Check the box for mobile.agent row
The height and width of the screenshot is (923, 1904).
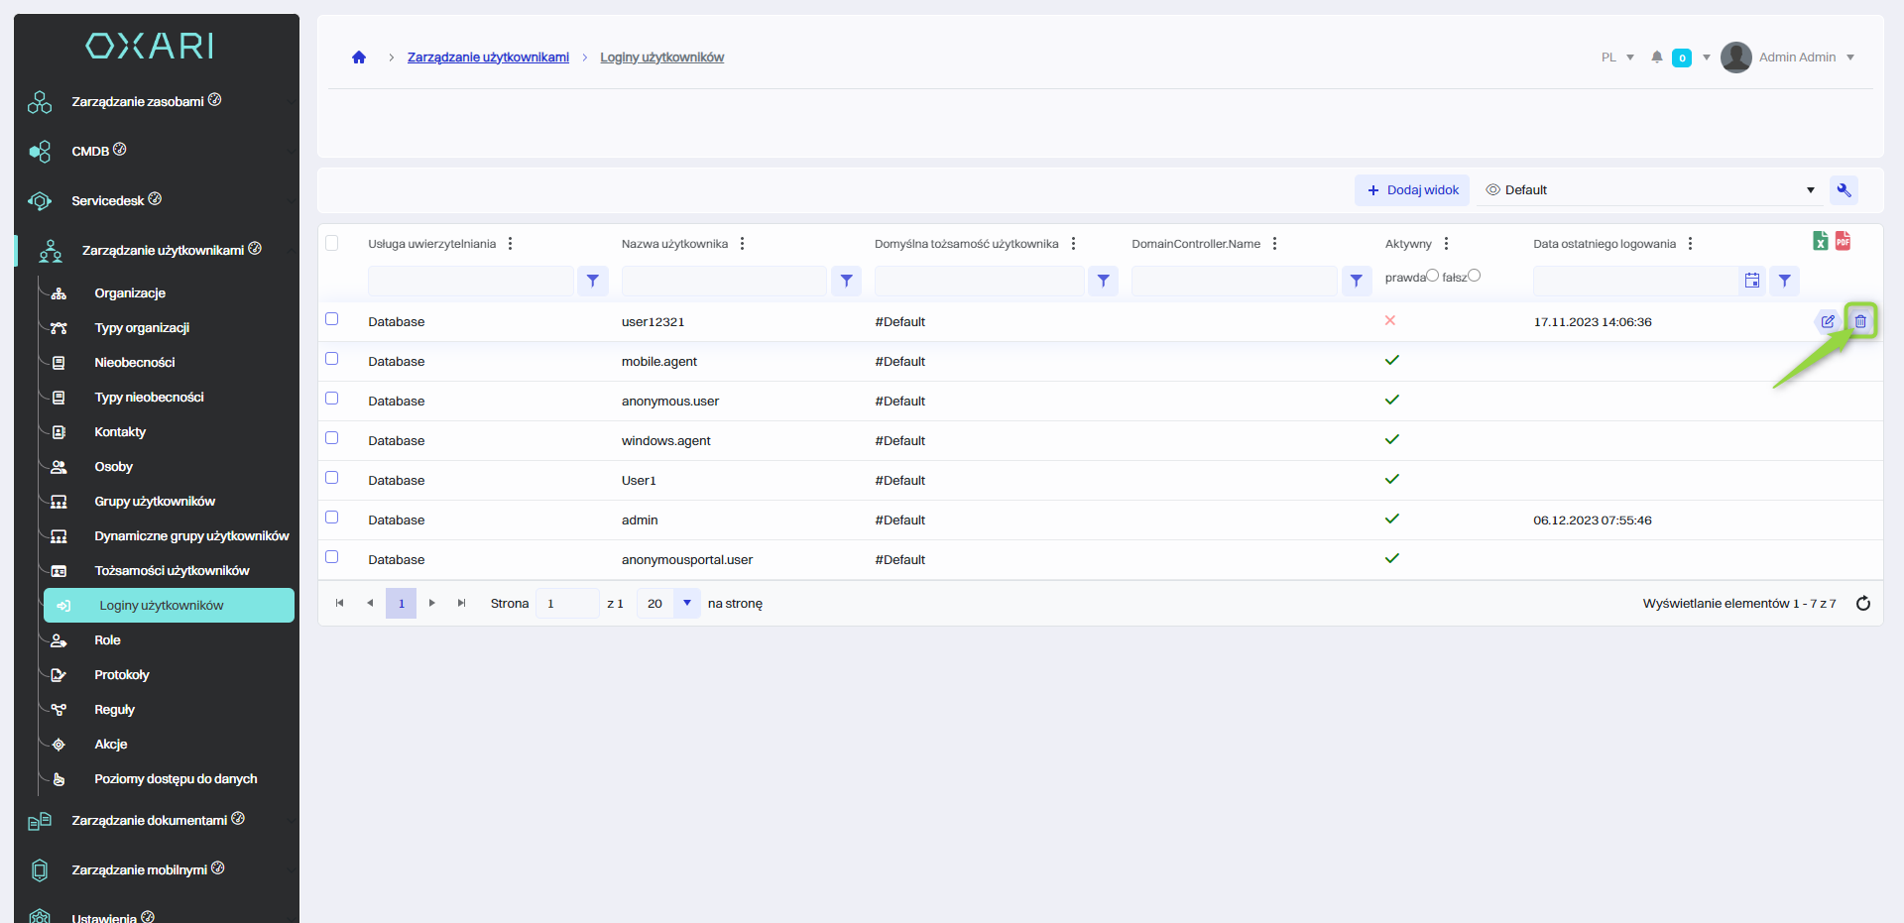click(332, 359)
